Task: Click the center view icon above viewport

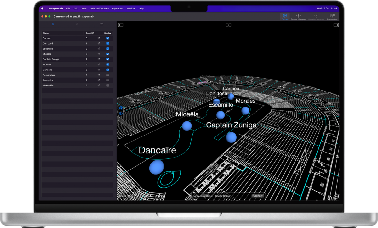Action: click(228, 25)
